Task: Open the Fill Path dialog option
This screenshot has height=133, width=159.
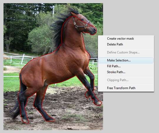Action: [x=114, y=66]
